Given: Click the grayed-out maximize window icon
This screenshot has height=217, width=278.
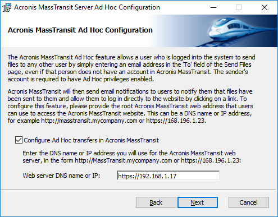Looking at the screenshot, I should coord(239,7).
